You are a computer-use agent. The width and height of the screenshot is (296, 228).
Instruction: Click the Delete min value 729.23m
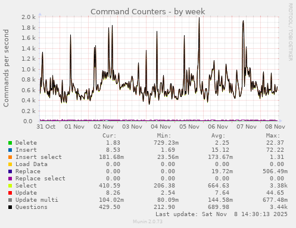click(166, 143)
